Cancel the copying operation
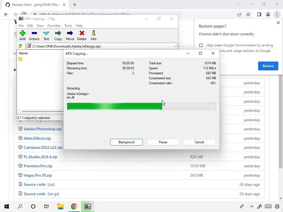 (x=199, y=142)
